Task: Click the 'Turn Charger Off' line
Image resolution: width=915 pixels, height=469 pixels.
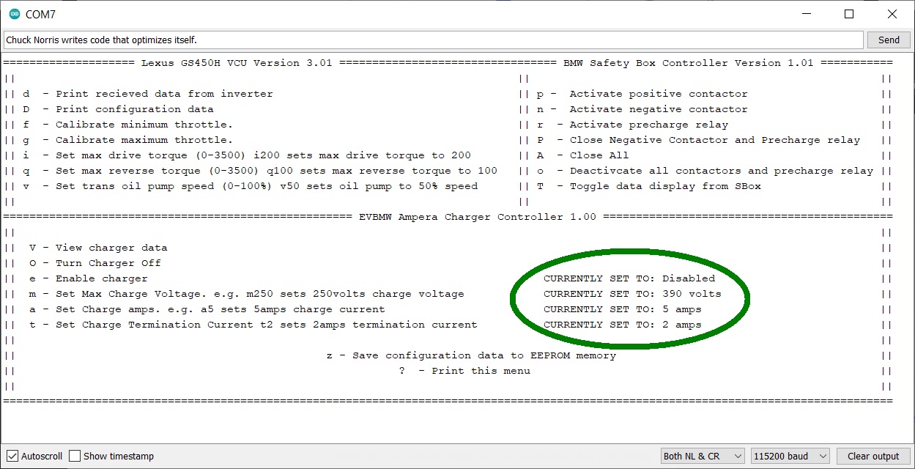Action: pos(95,263)
